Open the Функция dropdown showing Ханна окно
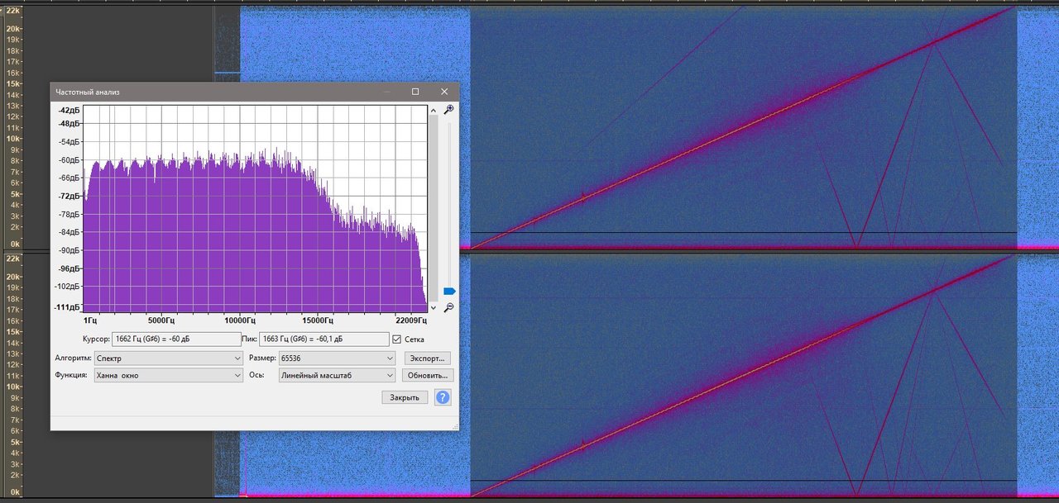Viewport: 1059px width, 503px height. (x=168, y=375)
